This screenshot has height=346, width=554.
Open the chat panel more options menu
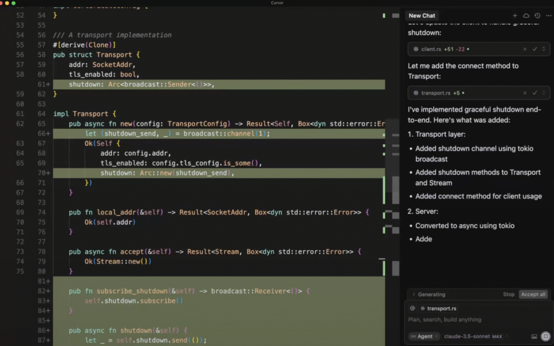coord(549,16)
